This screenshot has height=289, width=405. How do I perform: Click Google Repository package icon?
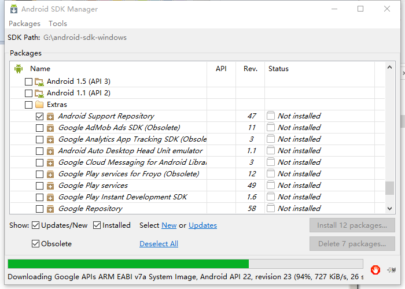coord(50,209)
